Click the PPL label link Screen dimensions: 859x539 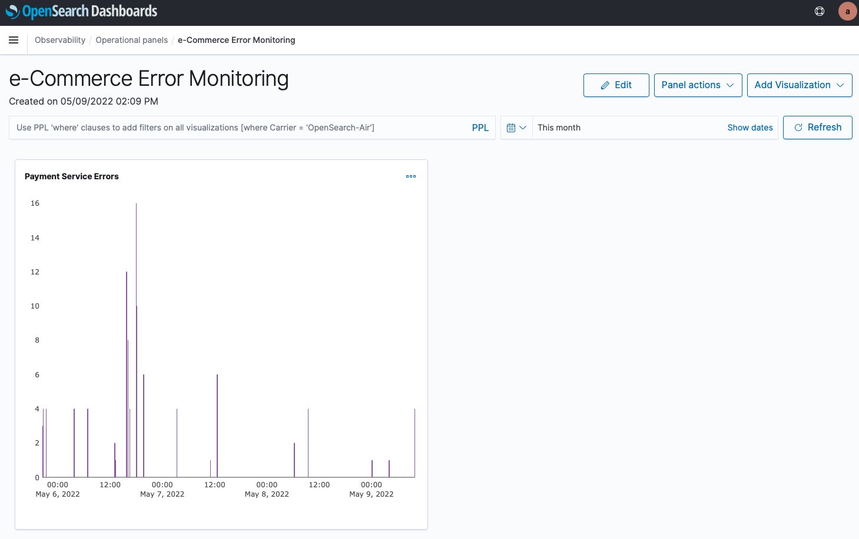480,128
